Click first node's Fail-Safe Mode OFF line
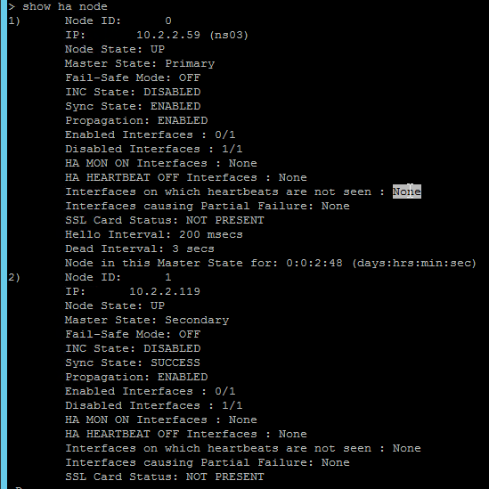 [x=133, y=77]
